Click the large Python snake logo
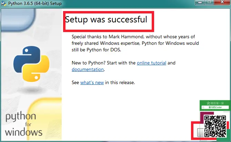 click(31, 64)
